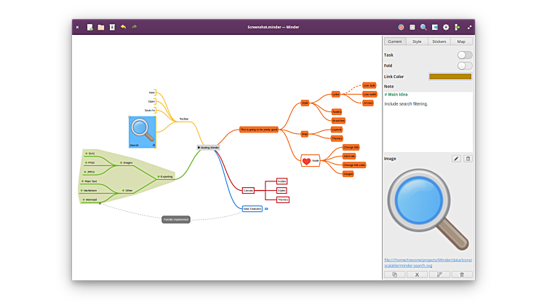Click the Link Color swatch

450,76
